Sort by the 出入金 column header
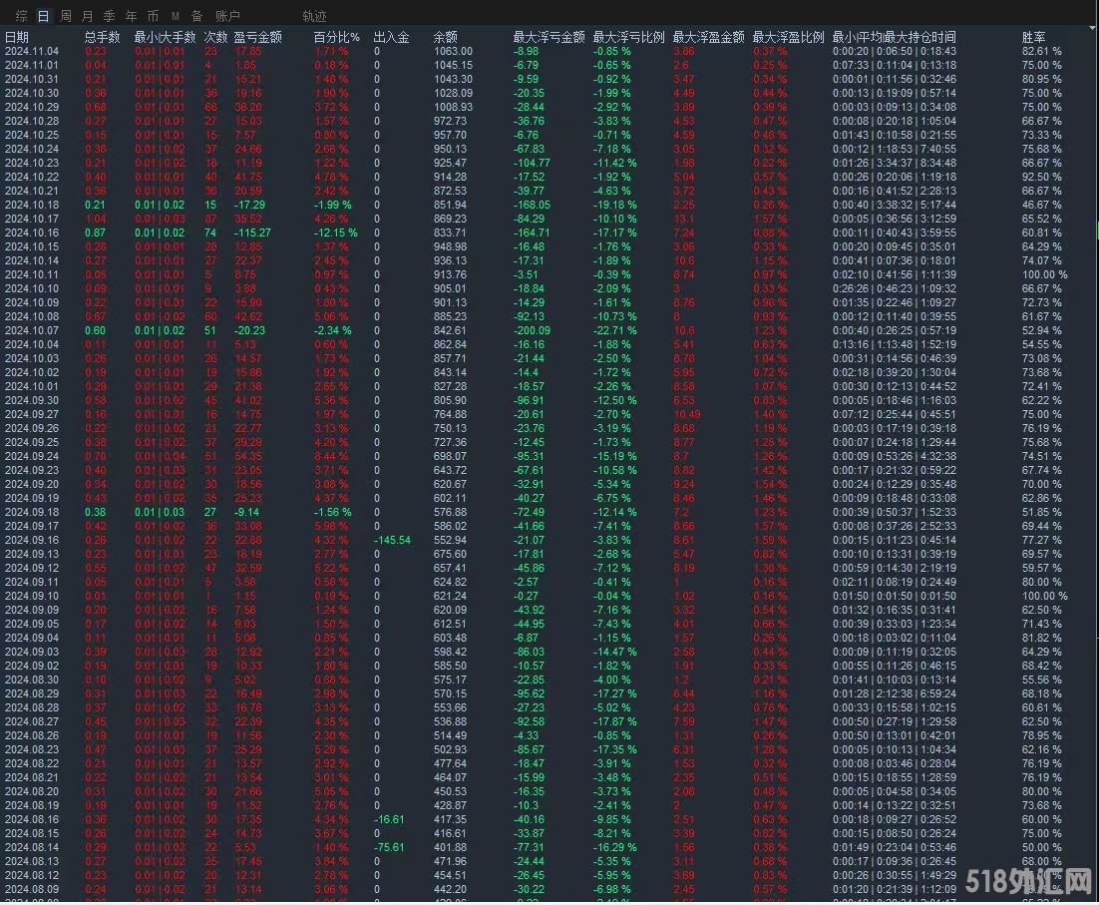 tap(391, 37)
